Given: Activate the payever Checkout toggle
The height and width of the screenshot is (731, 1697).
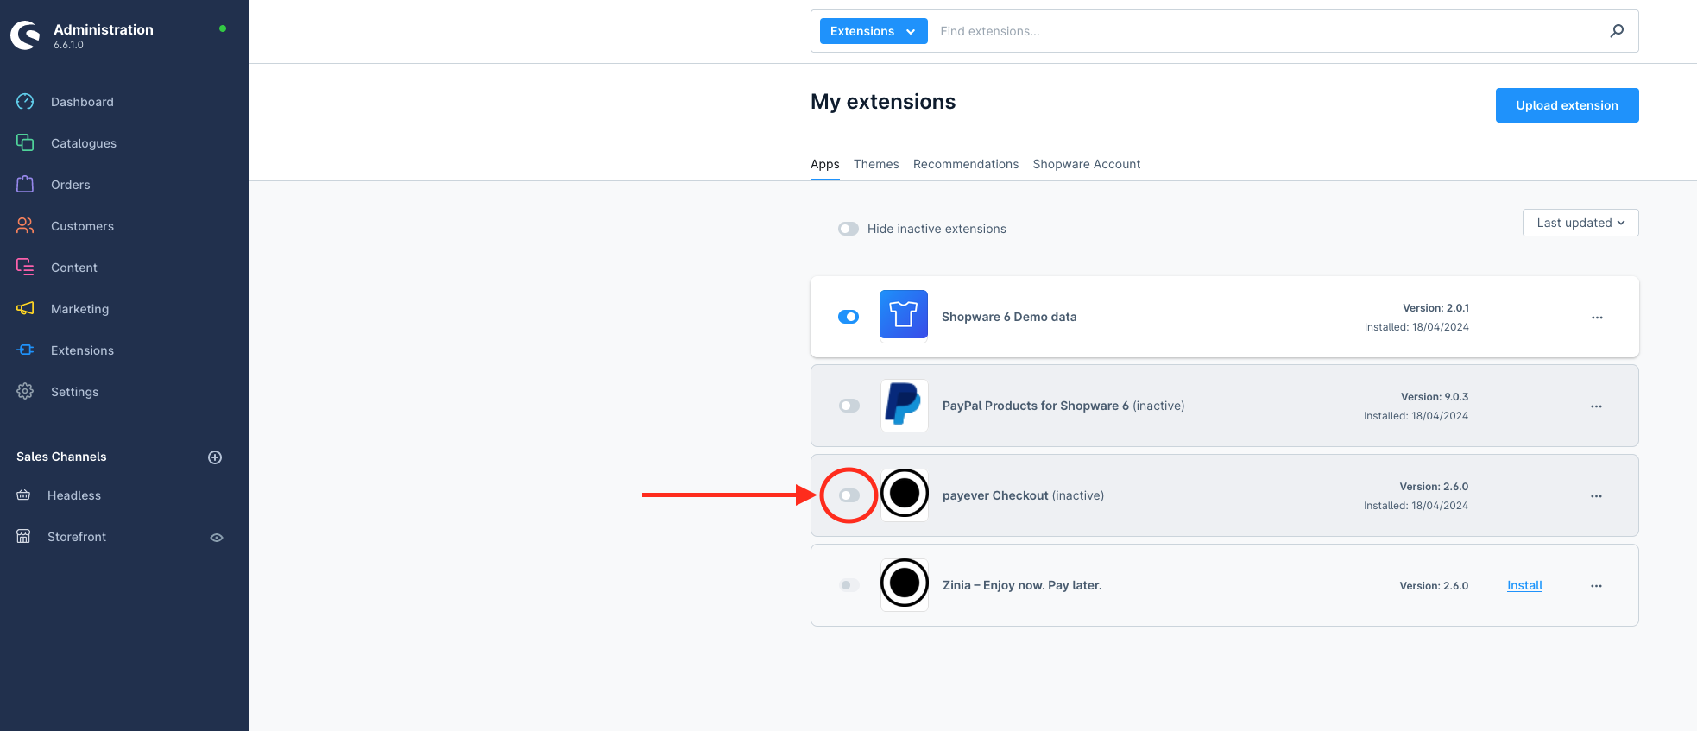Looking at the screenshot, I should [849, 495].
